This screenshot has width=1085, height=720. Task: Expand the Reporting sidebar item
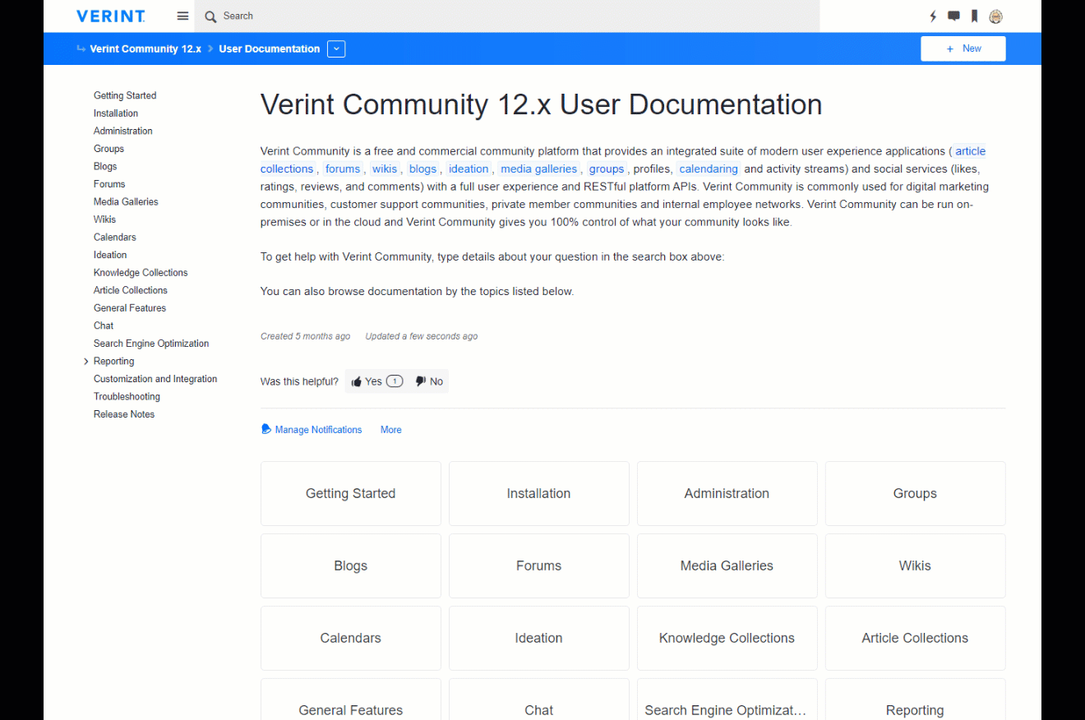point(86,362)
